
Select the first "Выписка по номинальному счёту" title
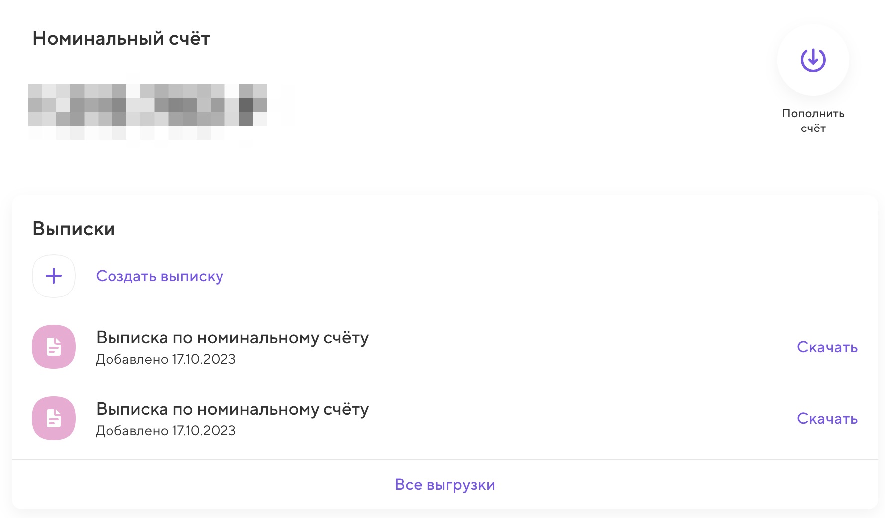point(232,338)
